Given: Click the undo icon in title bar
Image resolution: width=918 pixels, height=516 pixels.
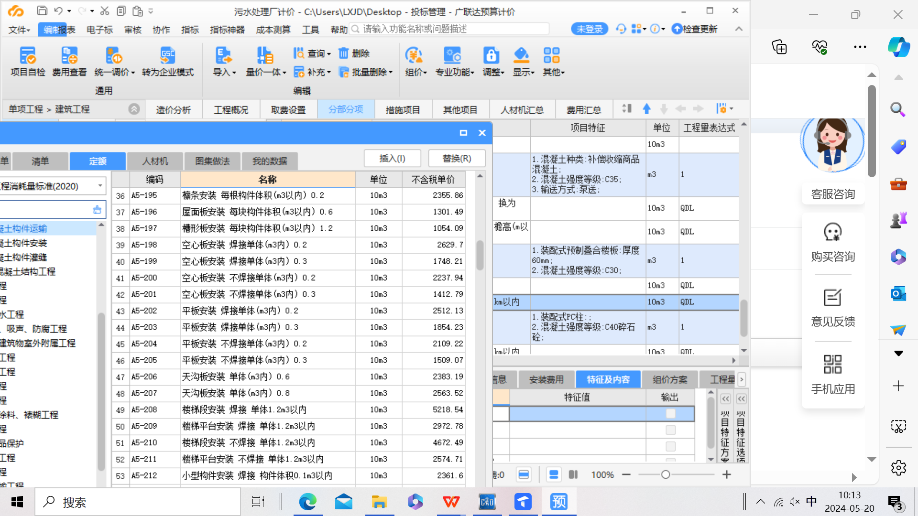Looking at the screenshot, I should coord(58,11).
